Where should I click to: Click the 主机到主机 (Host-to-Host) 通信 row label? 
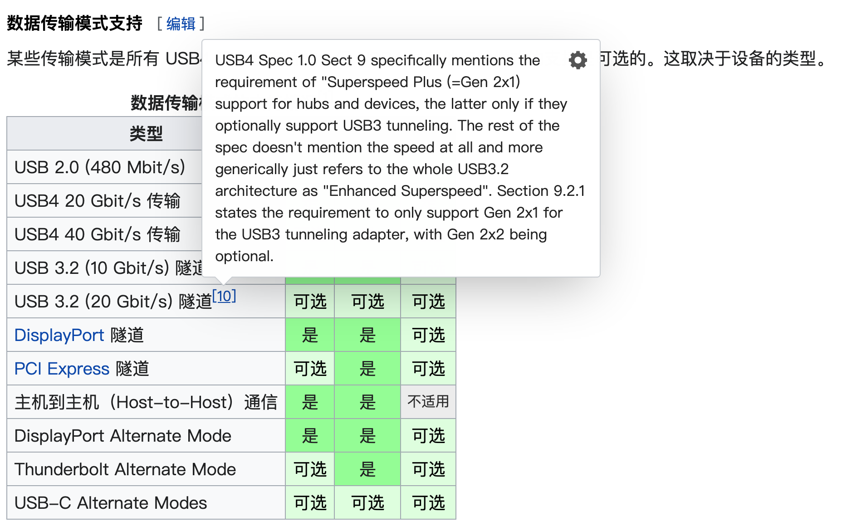pyautogui.click(x=146, y=402)
